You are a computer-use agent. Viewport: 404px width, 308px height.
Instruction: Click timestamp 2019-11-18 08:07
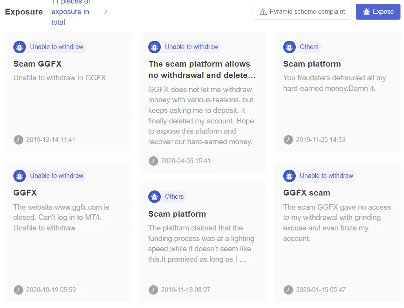coord(186,290)
